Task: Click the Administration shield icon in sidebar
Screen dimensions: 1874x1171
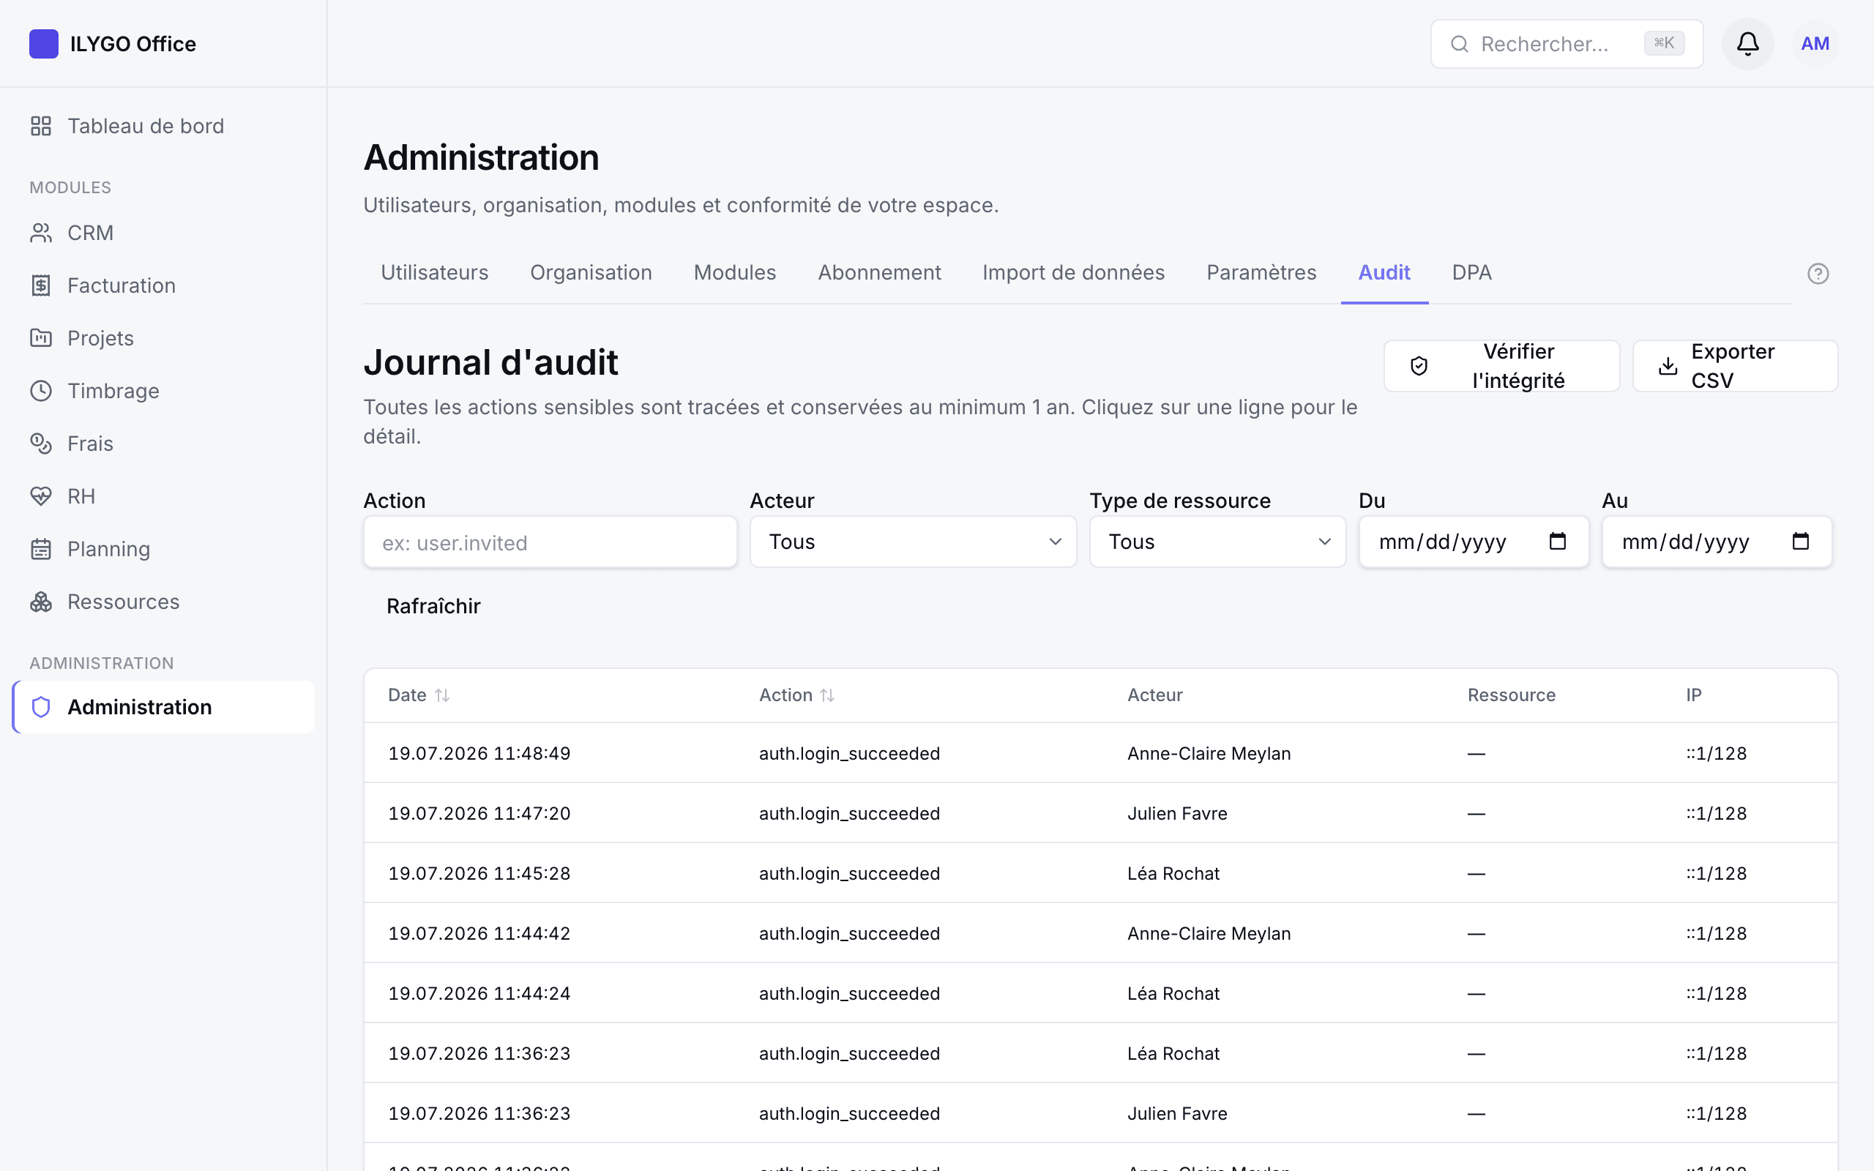Action: coord(41,706)
